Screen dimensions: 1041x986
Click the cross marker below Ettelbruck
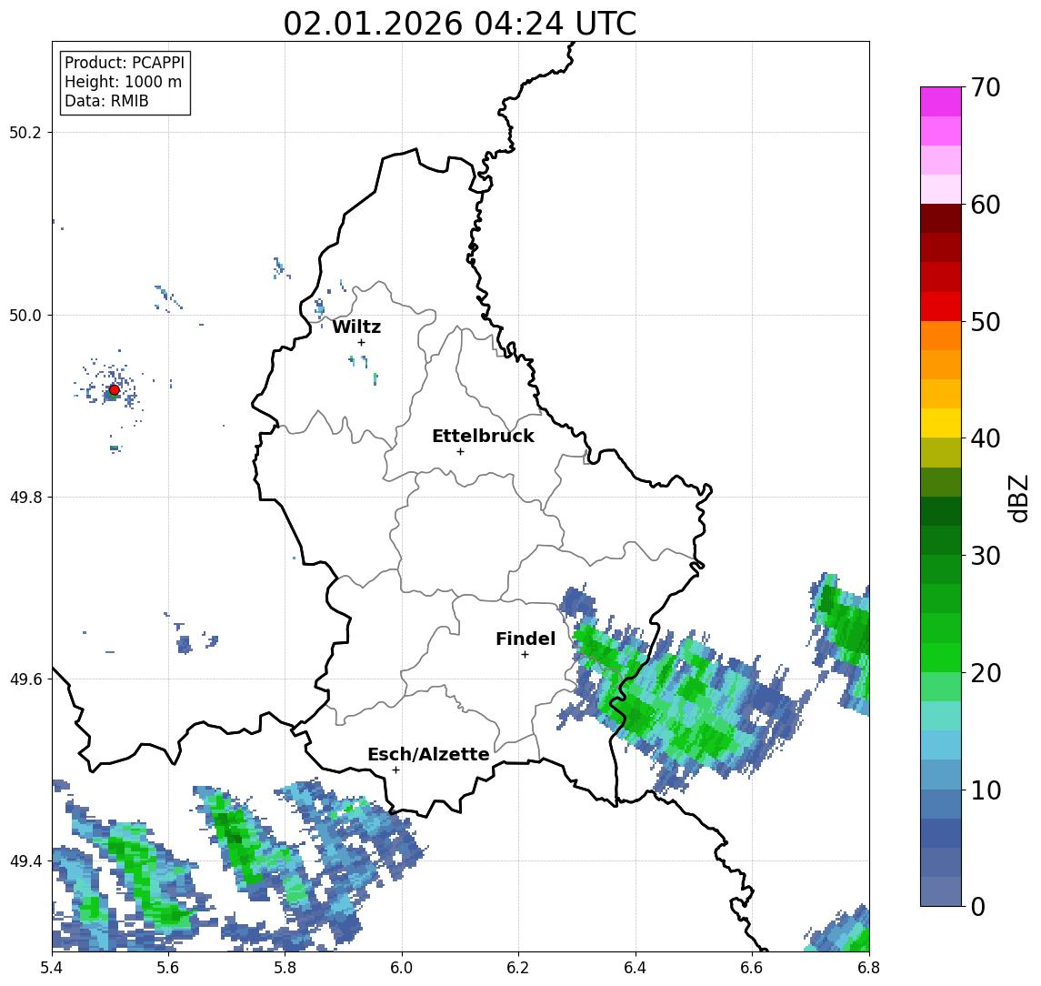tap(460, 452)
